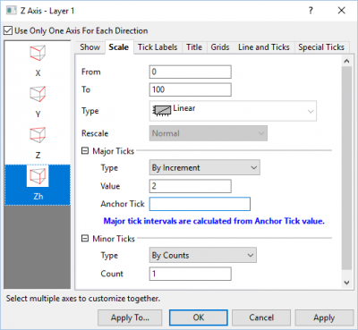The width and height of the screenshot is (358, 330).
Task: Select the X axis icon
Action: click(38, 53)
